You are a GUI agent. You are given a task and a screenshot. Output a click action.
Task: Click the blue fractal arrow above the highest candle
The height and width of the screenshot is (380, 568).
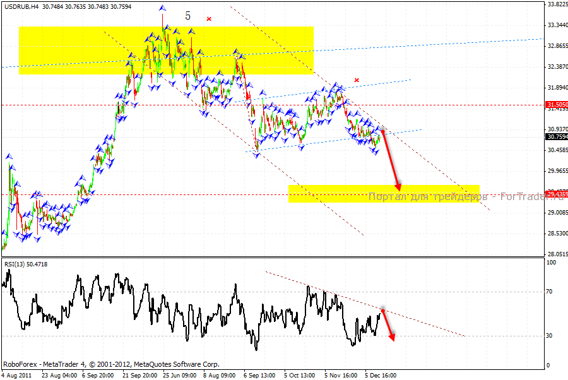(162, 8)
